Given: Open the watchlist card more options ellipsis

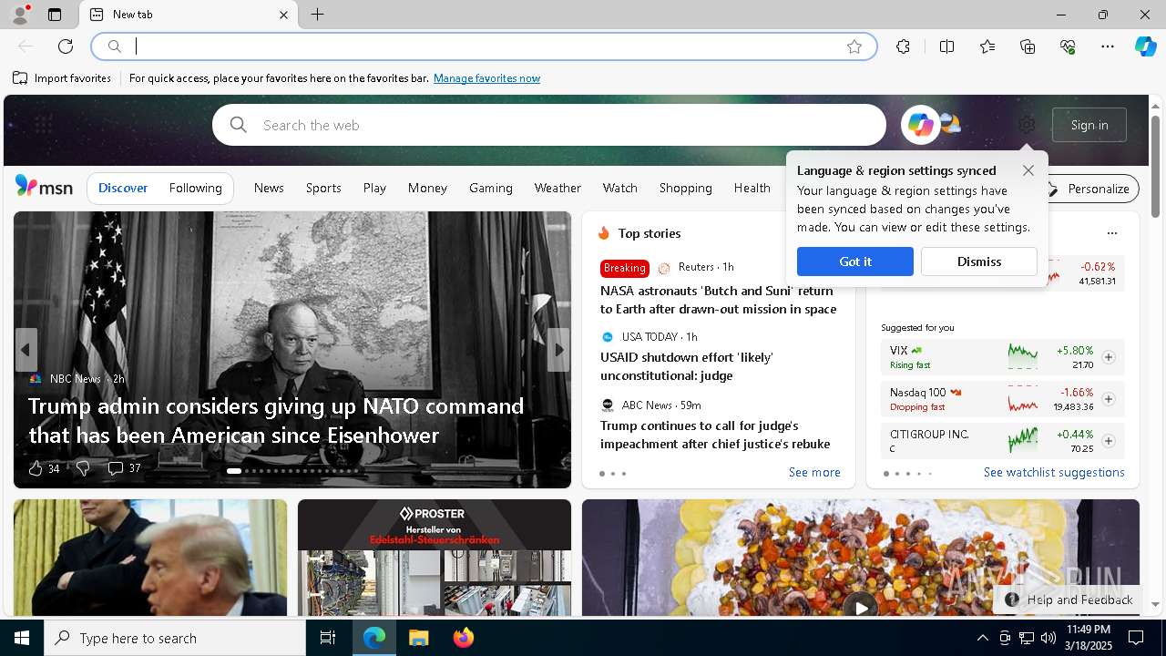Looking at the screenshot, I should point(1111,233).
